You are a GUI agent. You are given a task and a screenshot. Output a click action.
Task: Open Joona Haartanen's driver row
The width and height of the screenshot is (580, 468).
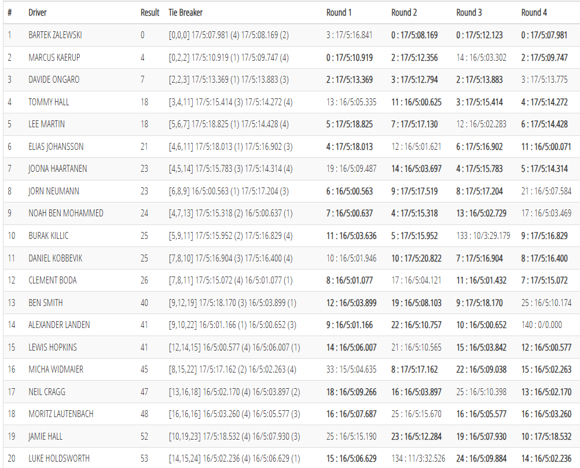(57, 169)
